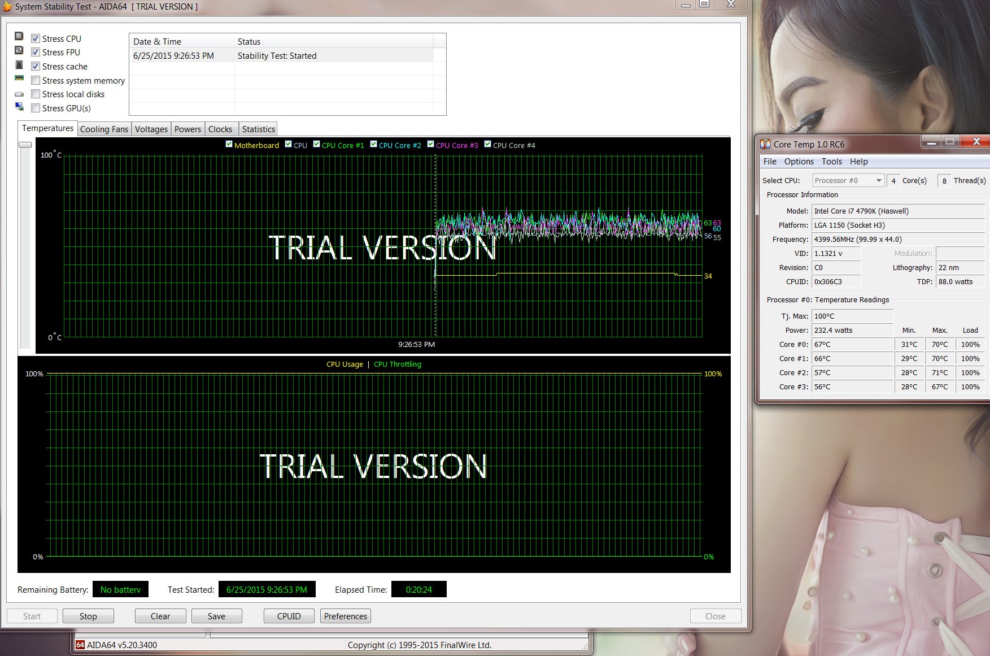Click the disk drive icon beside Stress local disks
990x656 pixels.
[x=19, y=94]
